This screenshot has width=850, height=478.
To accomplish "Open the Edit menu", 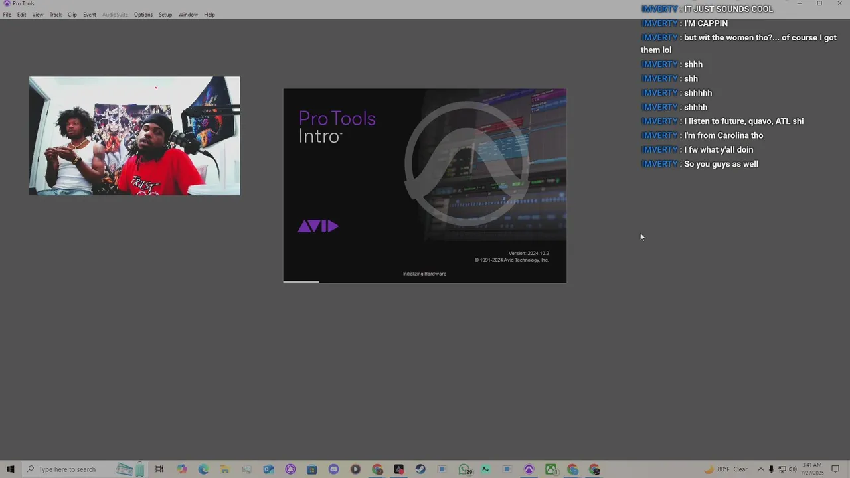I will click(x=22, y=15).
